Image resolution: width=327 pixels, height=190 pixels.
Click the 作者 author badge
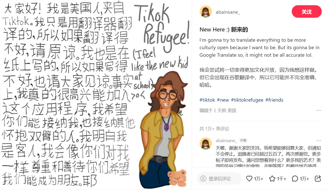point(243,141)
